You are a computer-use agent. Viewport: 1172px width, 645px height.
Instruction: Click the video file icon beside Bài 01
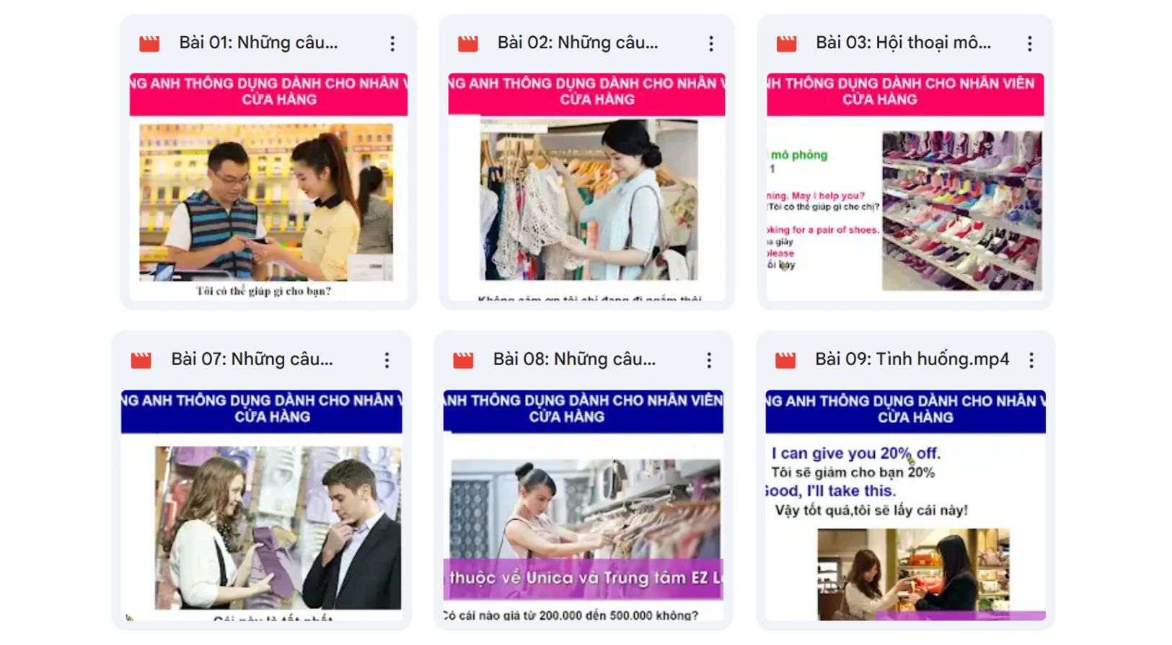coord(149,43)
